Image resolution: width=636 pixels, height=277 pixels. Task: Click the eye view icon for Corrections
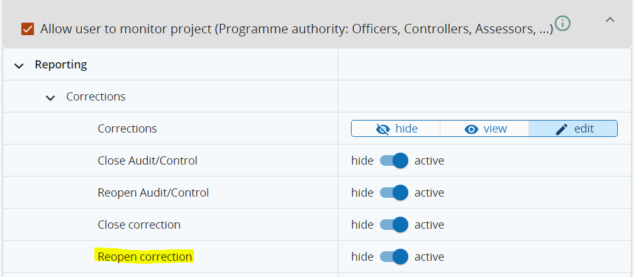pyautogui.click(x=471, y=129)
